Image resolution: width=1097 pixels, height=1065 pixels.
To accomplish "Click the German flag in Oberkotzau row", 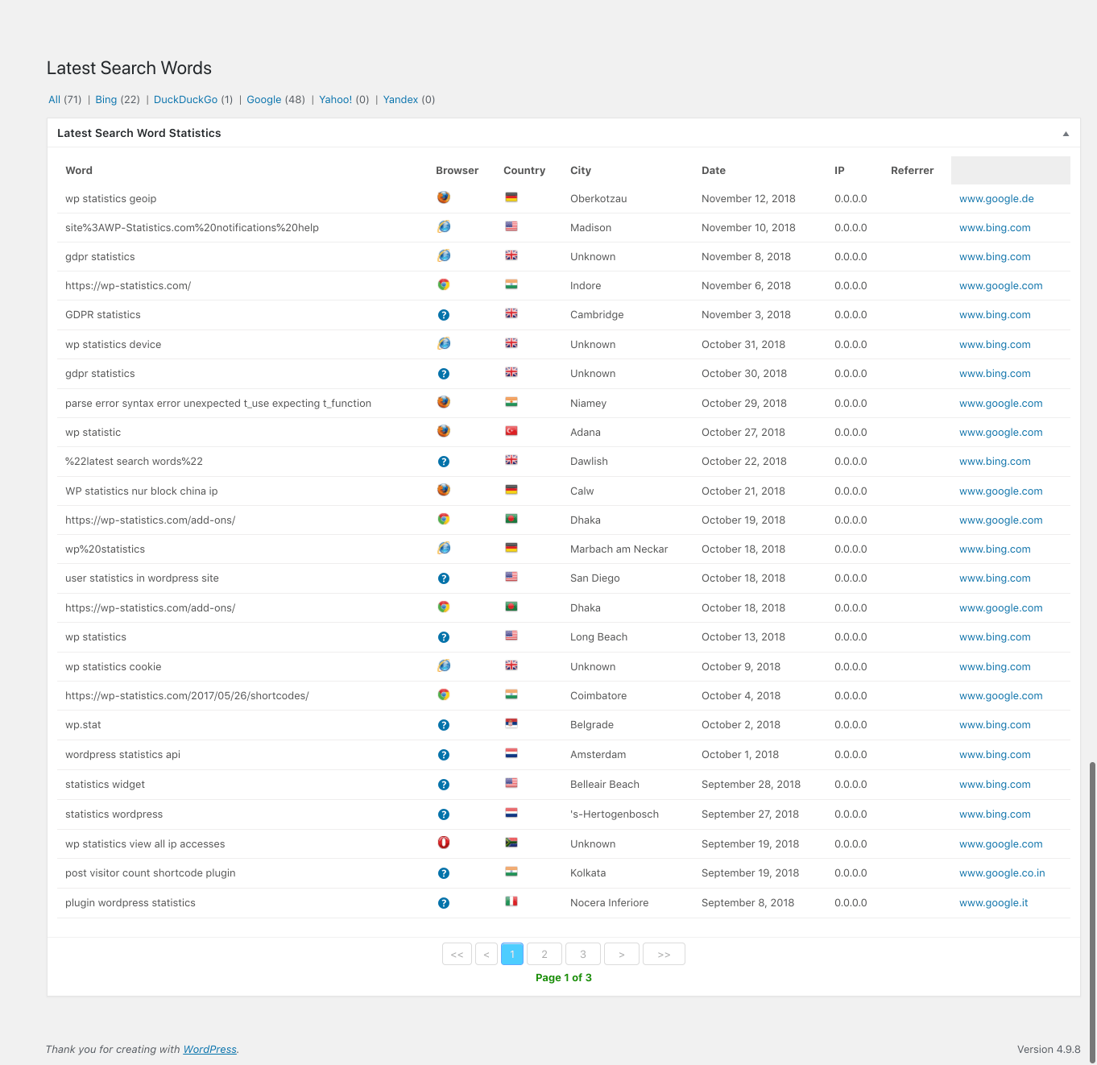I will (x=511, y=197).
